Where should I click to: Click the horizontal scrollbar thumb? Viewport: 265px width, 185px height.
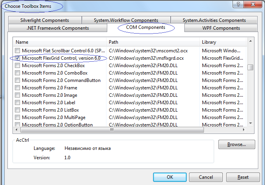[x=112, y=130]
